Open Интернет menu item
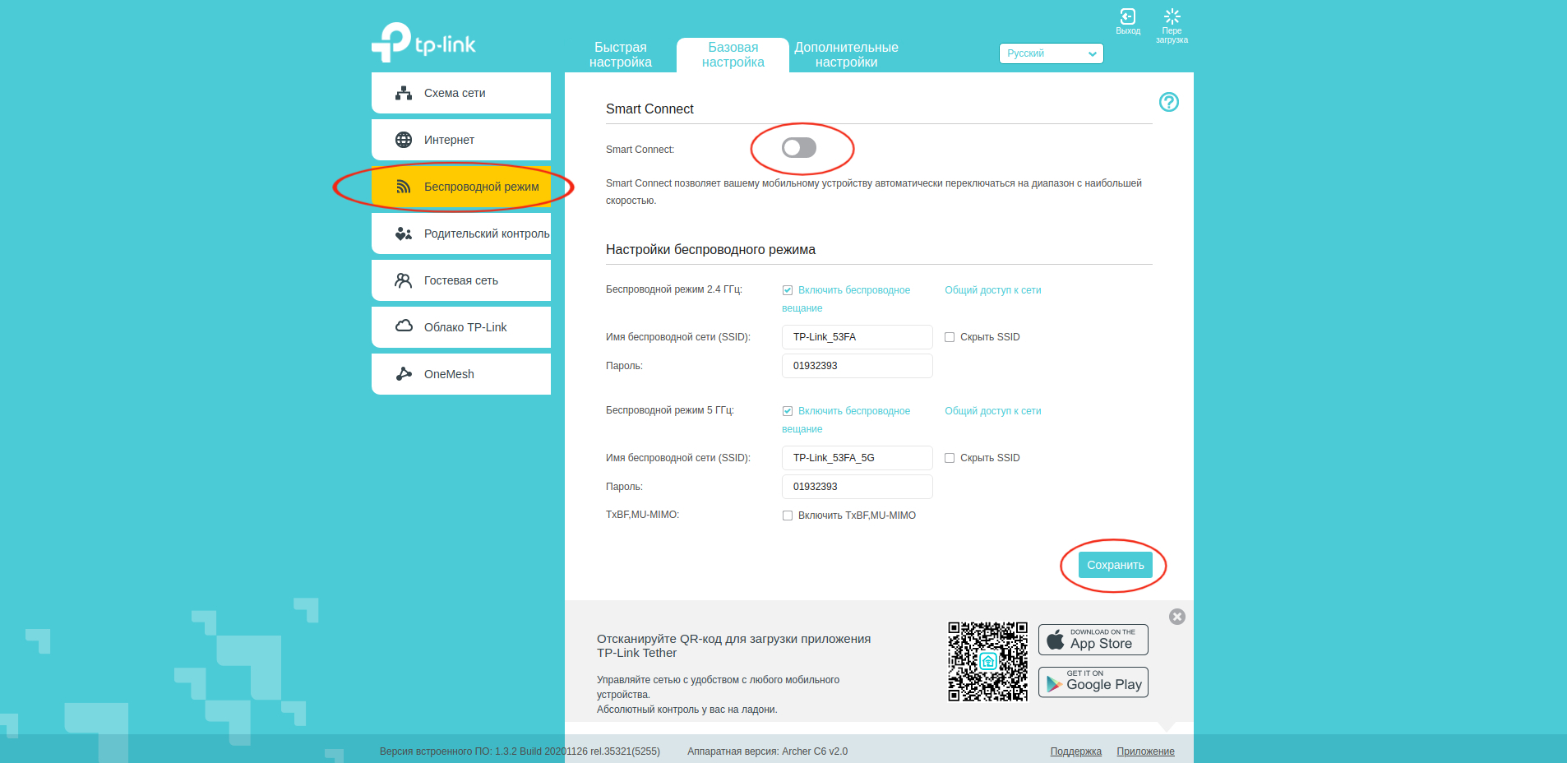 461,140
